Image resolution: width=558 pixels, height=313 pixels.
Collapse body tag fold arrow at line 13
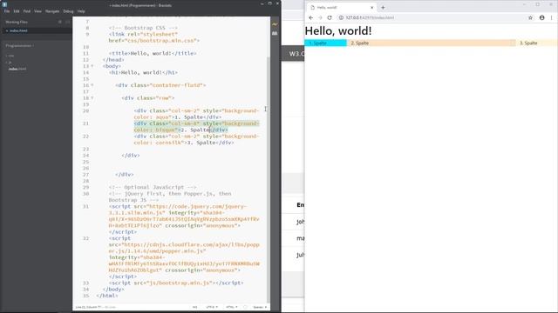(92, 66)
